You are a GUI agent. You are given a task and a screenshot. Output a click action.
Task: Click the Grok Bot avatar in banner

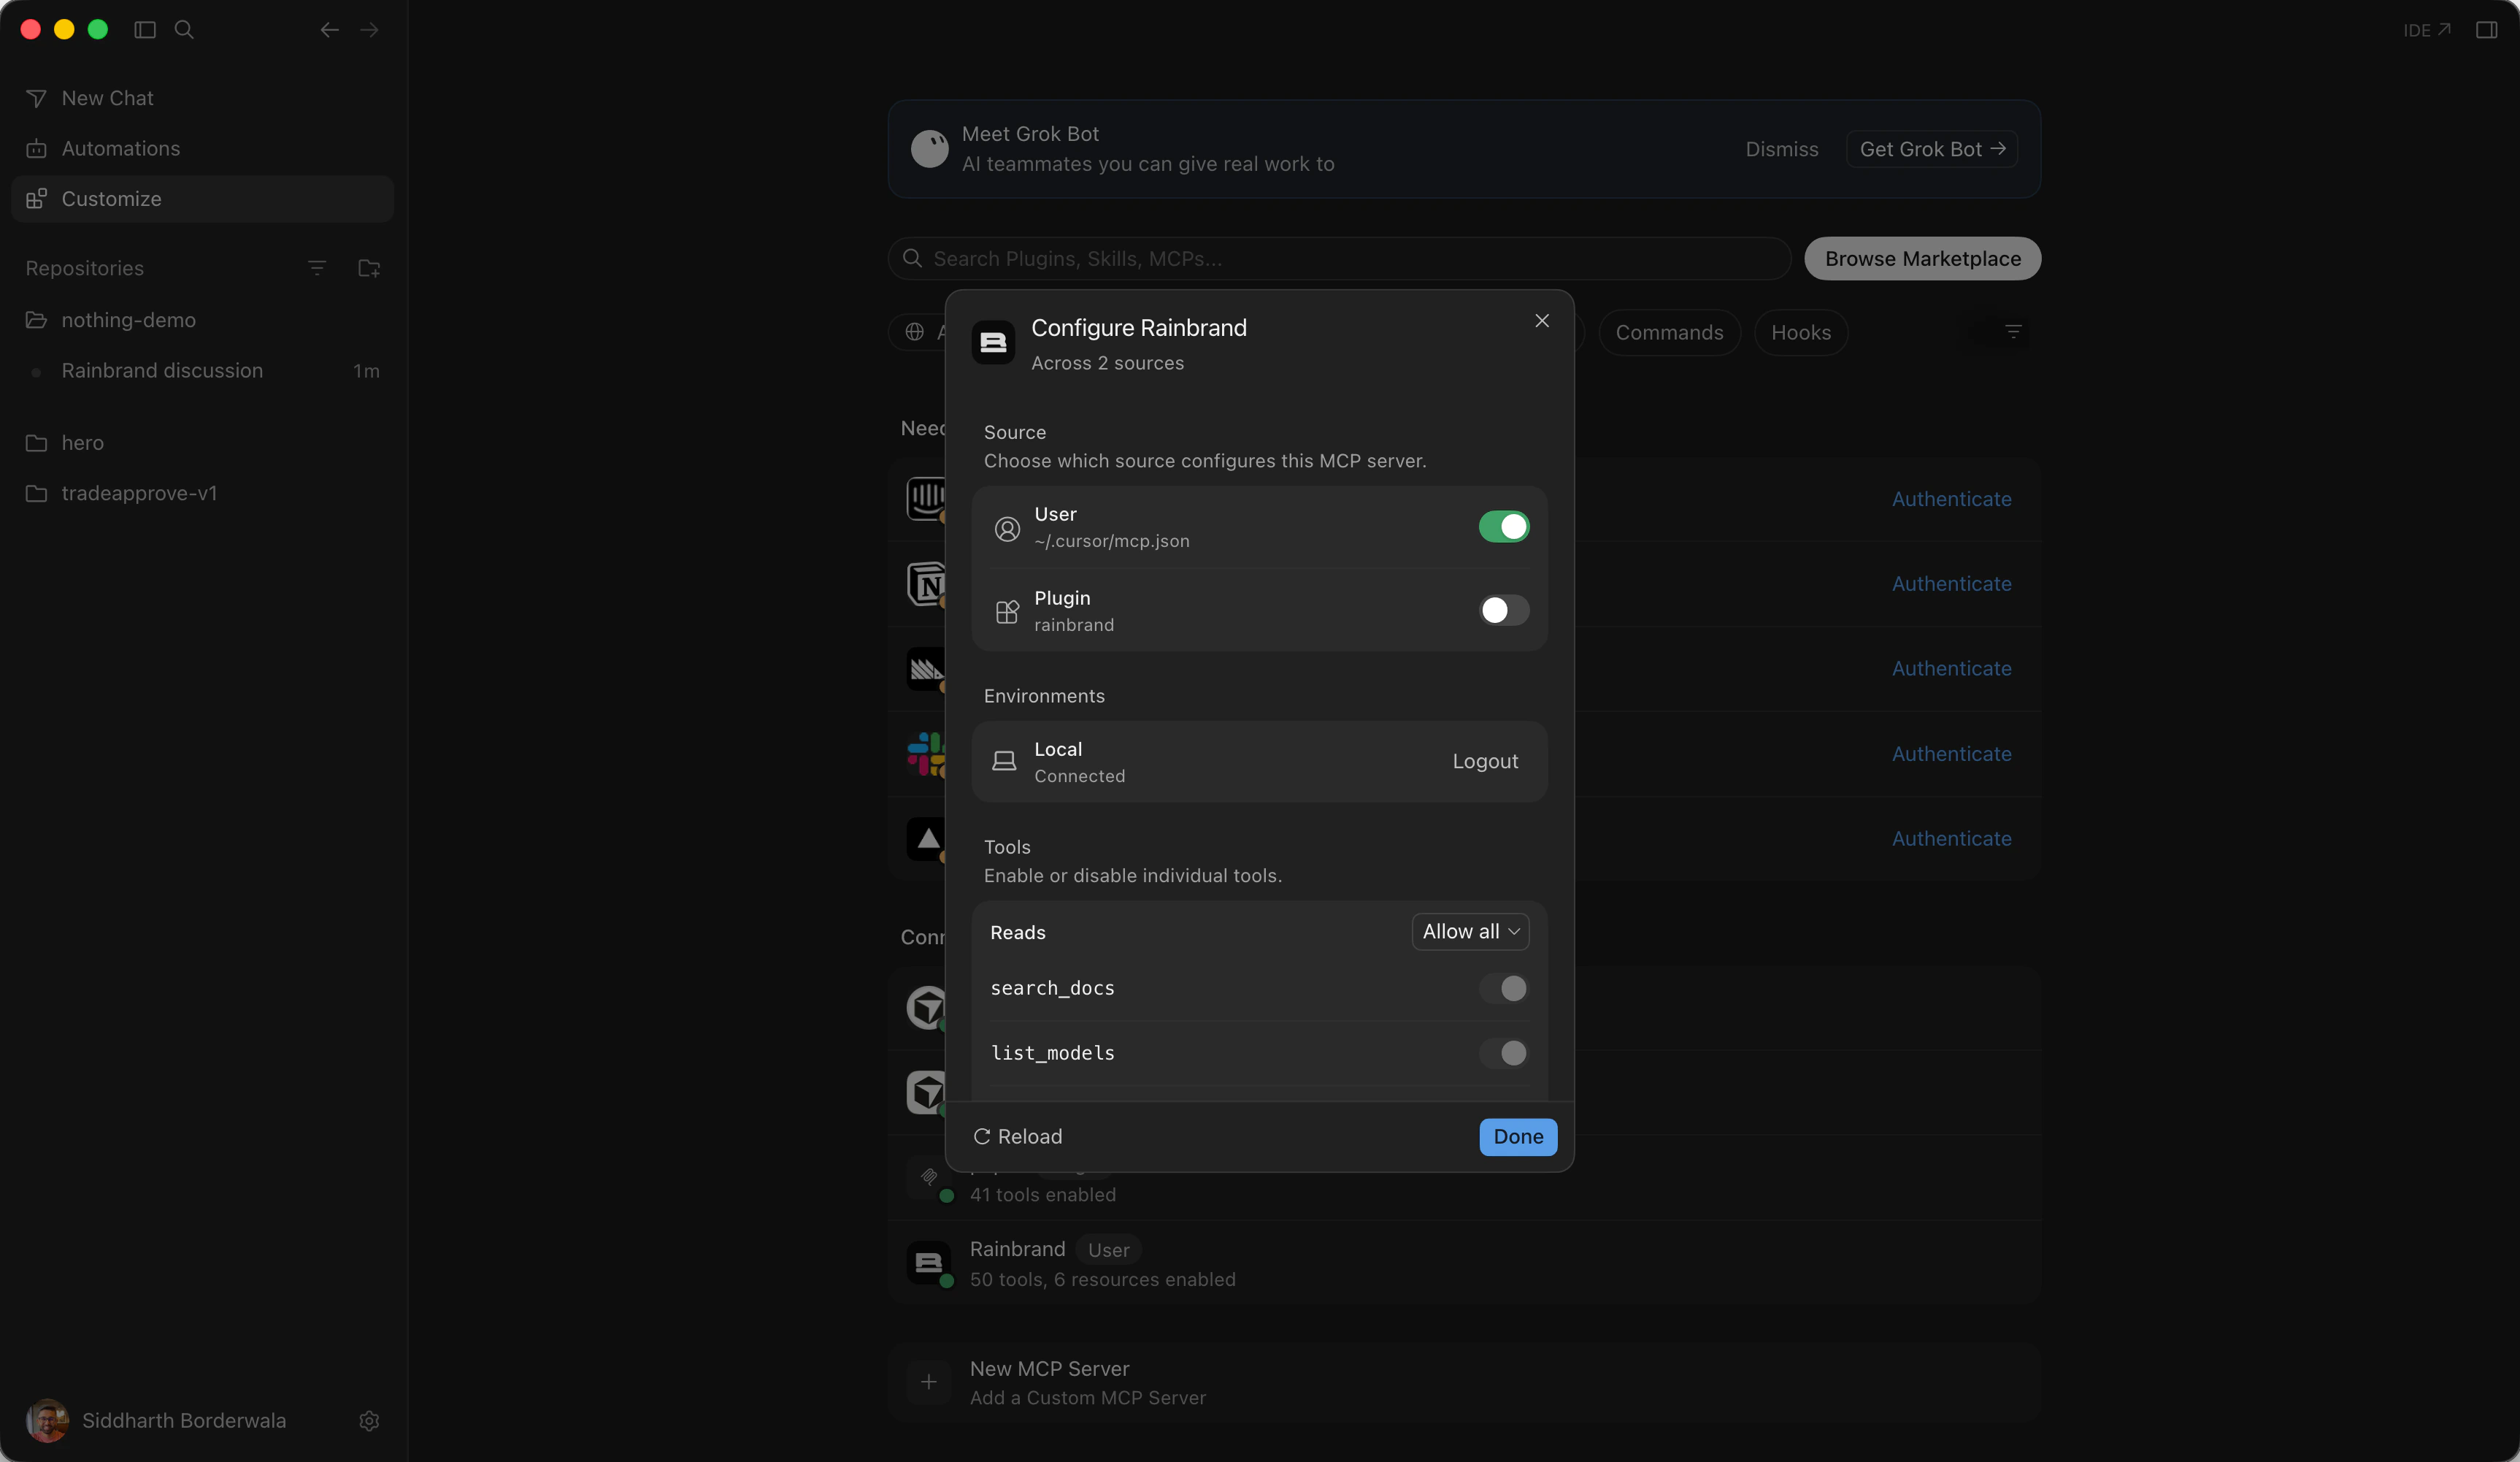(930, 149)
